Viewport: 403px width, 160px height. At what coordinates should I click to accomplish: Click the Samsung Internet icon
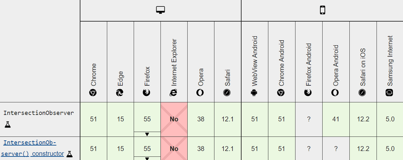[389, 93]
